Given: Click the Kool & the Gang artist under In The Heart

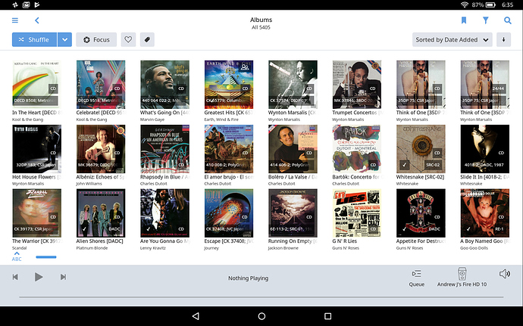Looking at the screenshot, I should tap(28, 120).
